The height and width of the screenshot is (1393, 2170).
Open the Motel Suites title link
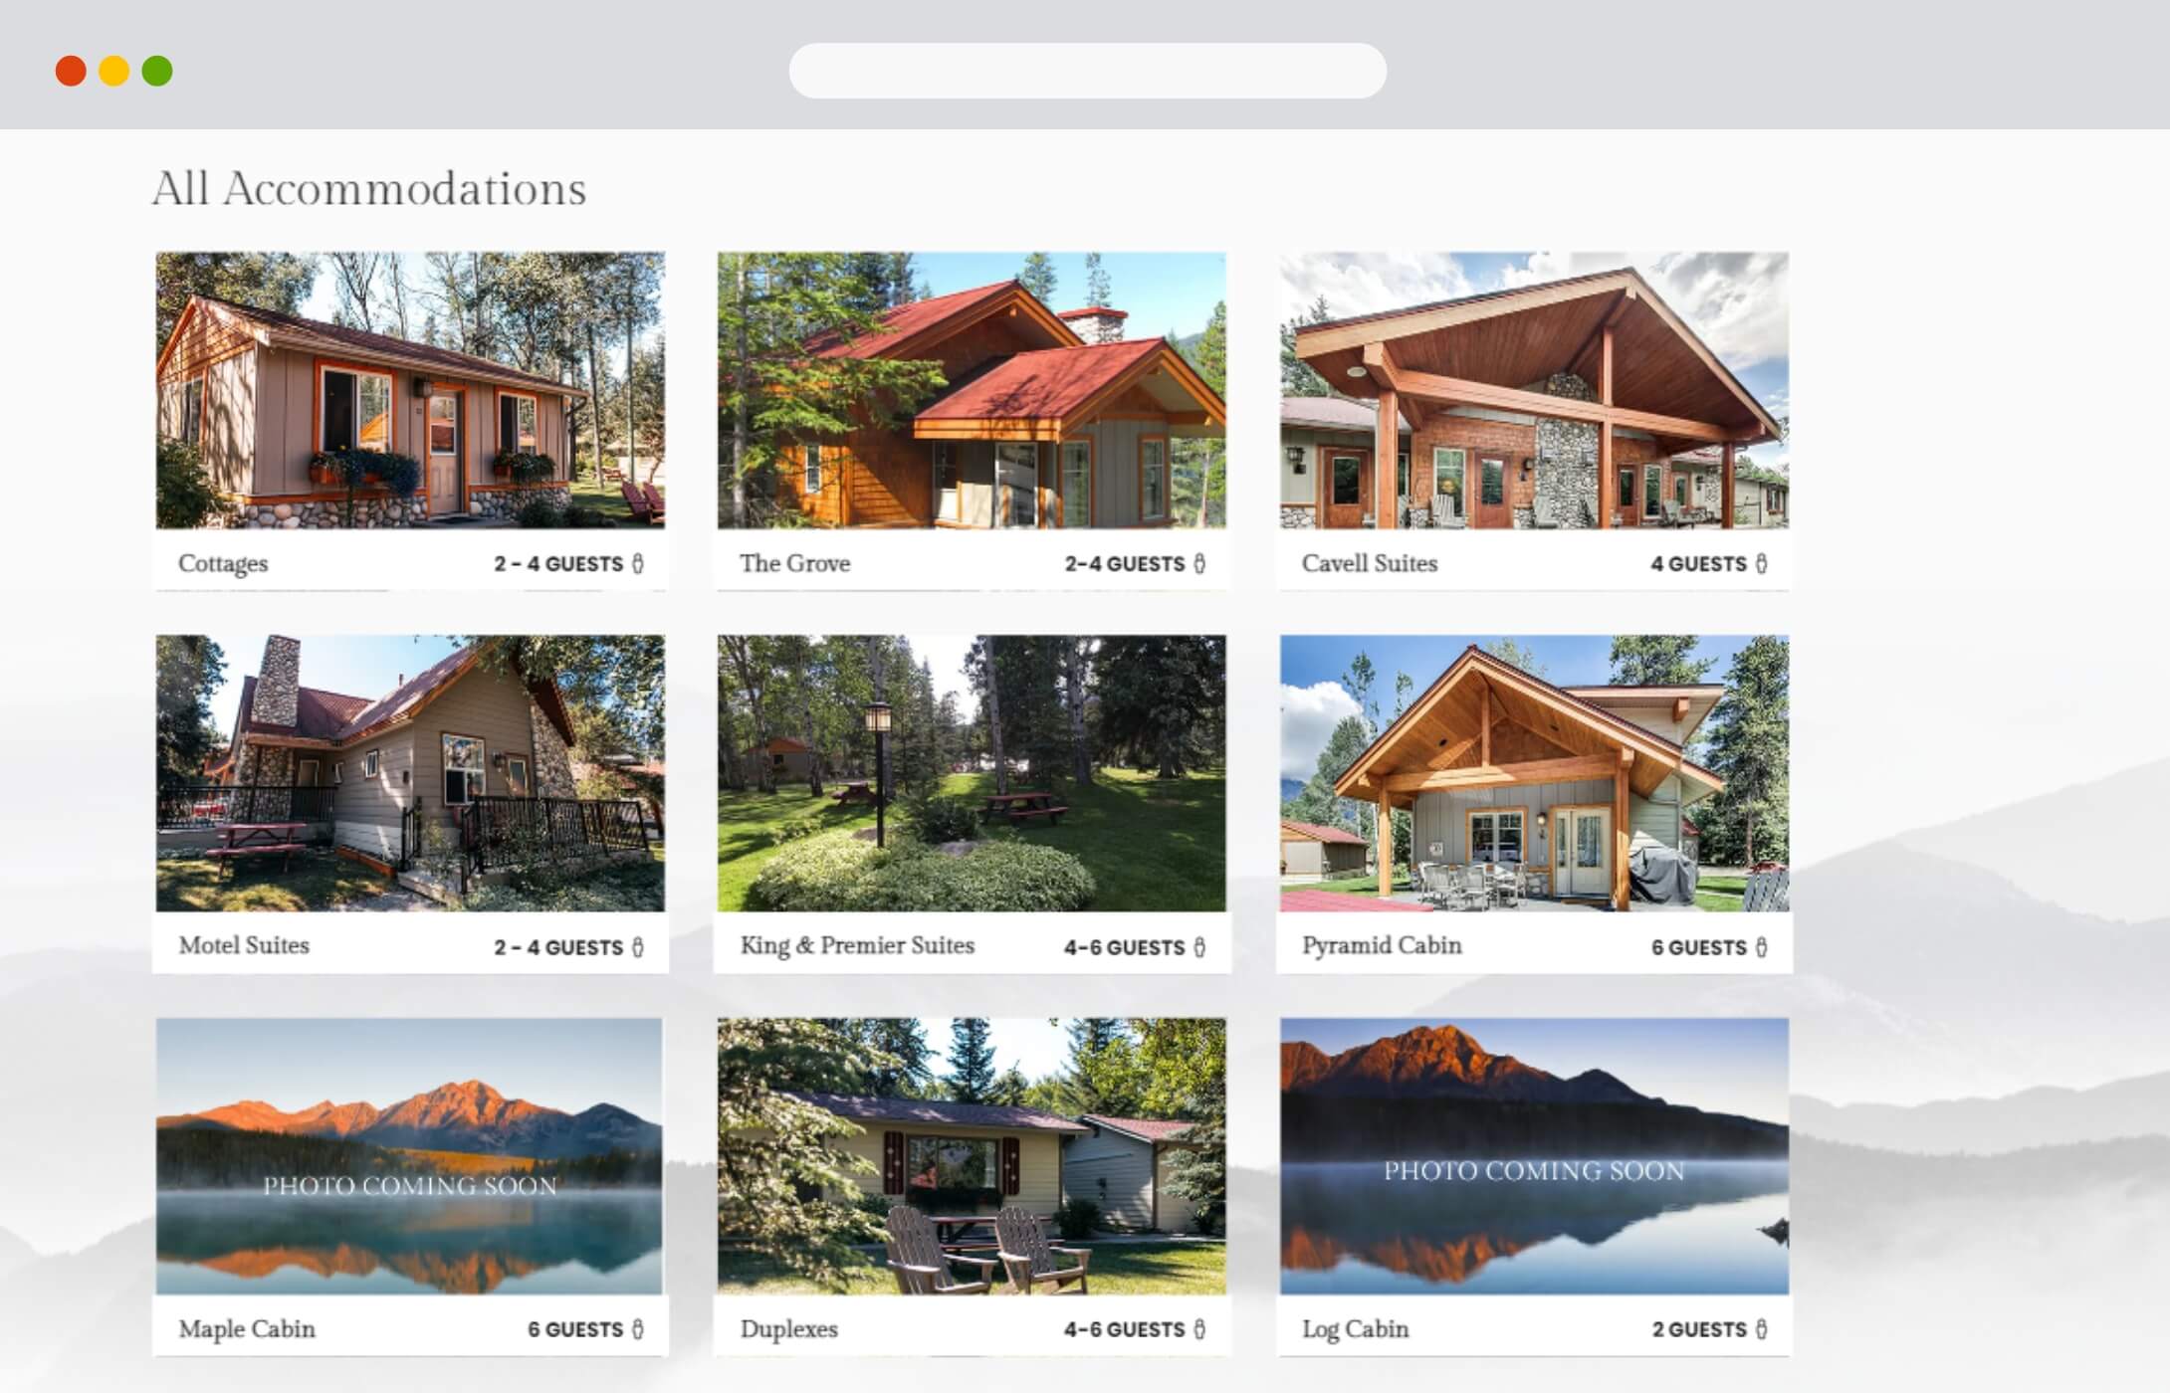244,945
